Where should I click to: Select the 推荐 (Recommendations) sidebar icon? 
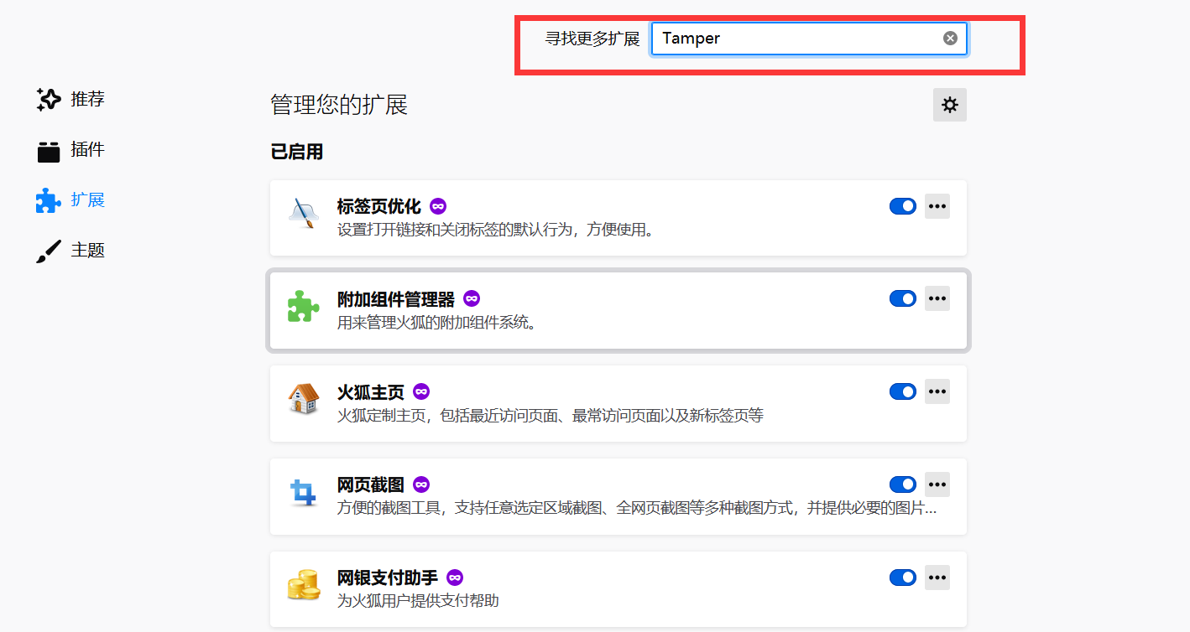(48, 99)
